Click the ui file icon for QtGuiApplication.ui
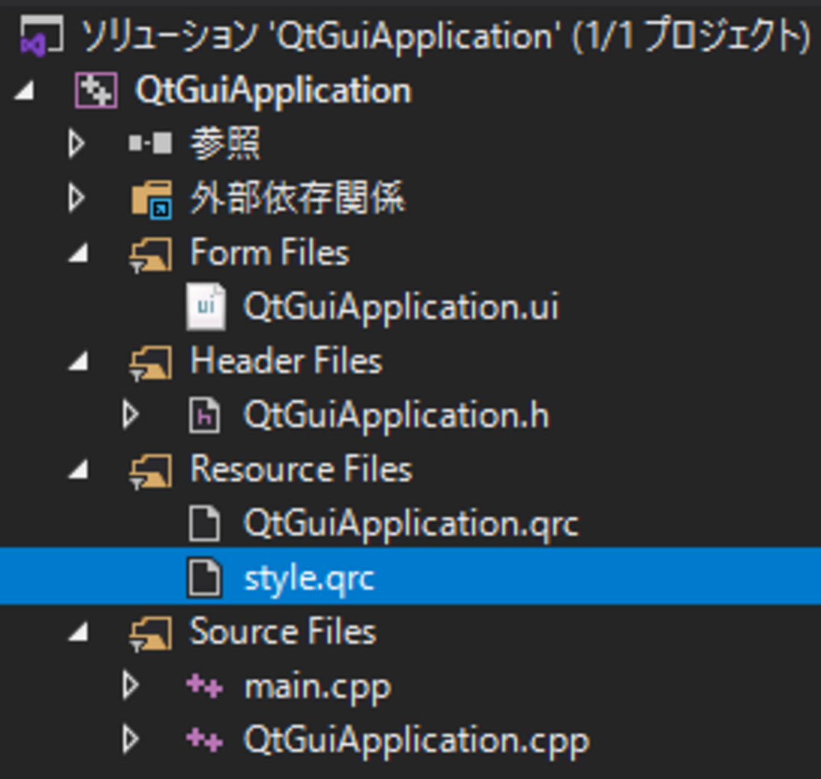 (206, 307)
